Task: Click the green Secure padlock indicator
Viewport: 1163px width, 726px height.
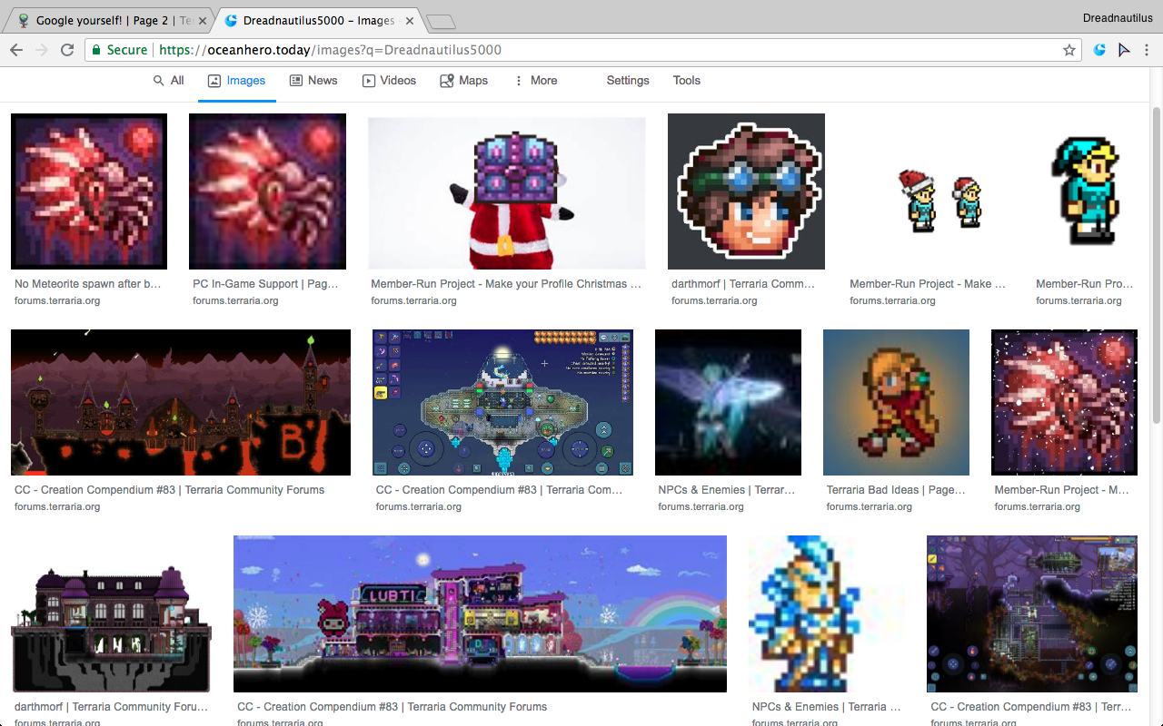Action: (x=119, y=50)
